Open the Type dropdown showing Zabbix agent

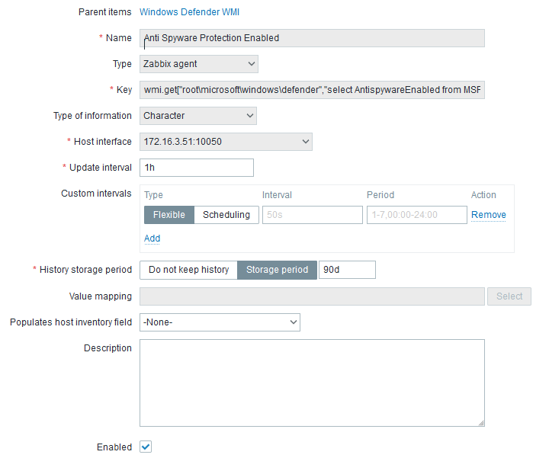(198, 64)
